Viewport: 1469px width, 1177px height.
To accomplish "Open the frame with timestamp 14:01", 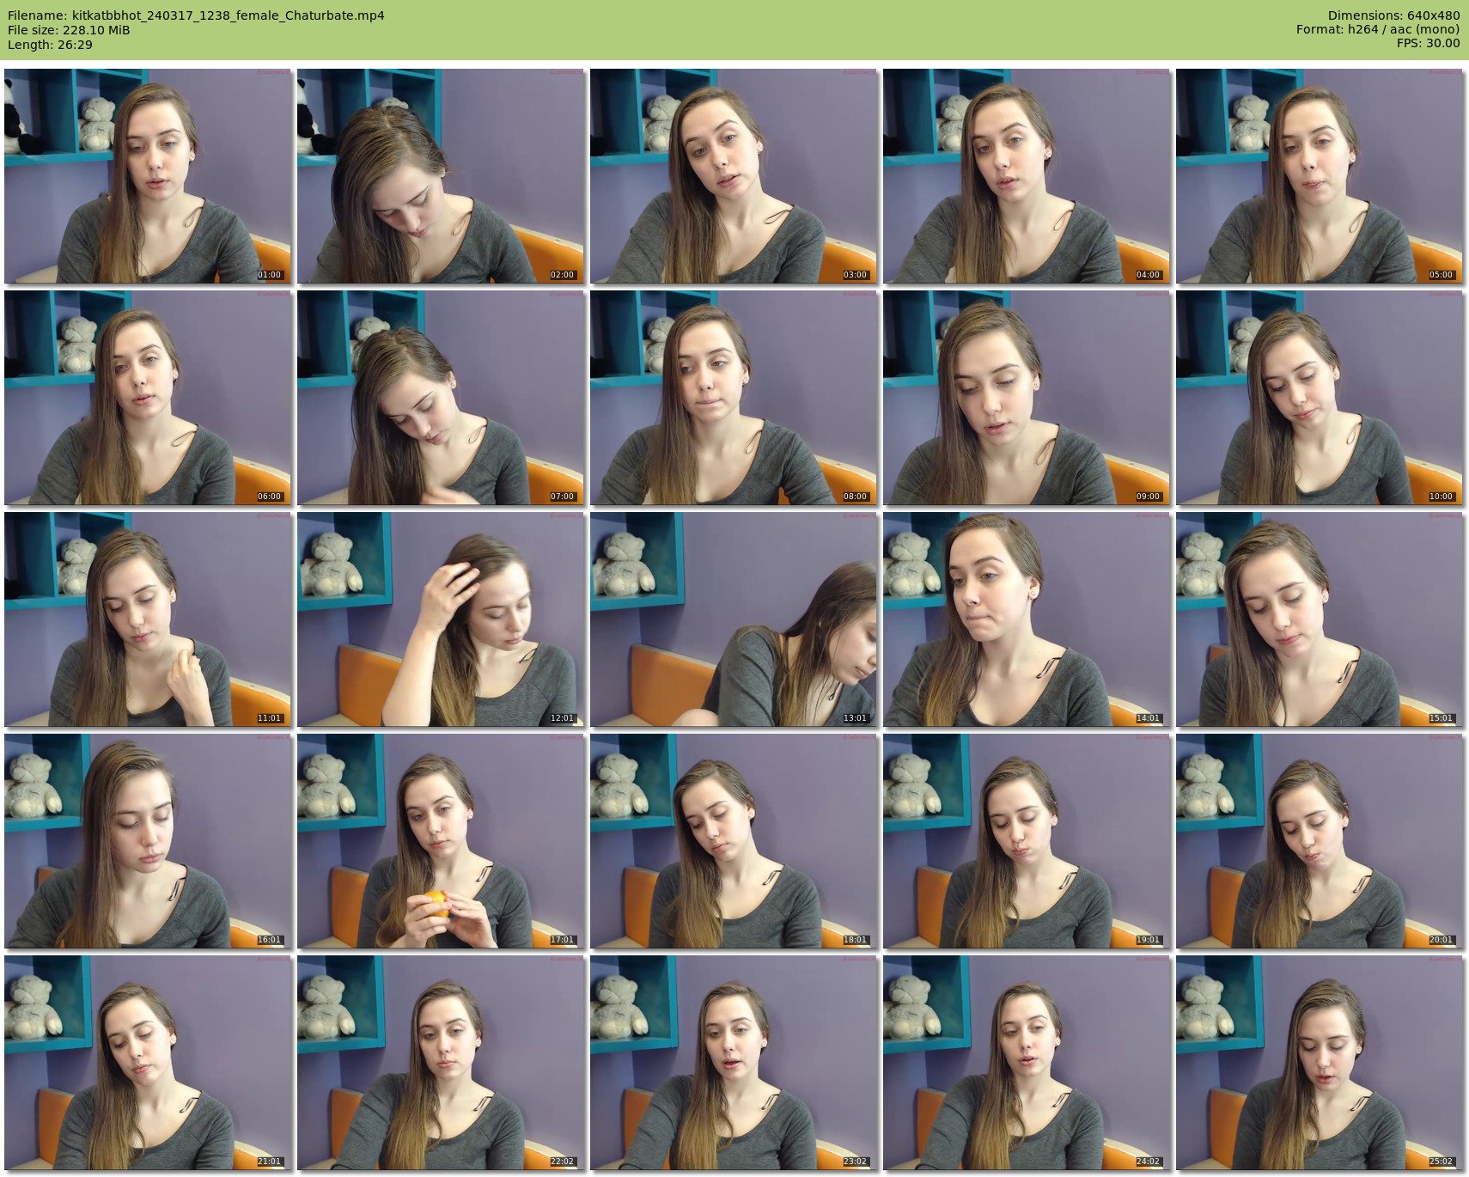I will [1027, 619].
